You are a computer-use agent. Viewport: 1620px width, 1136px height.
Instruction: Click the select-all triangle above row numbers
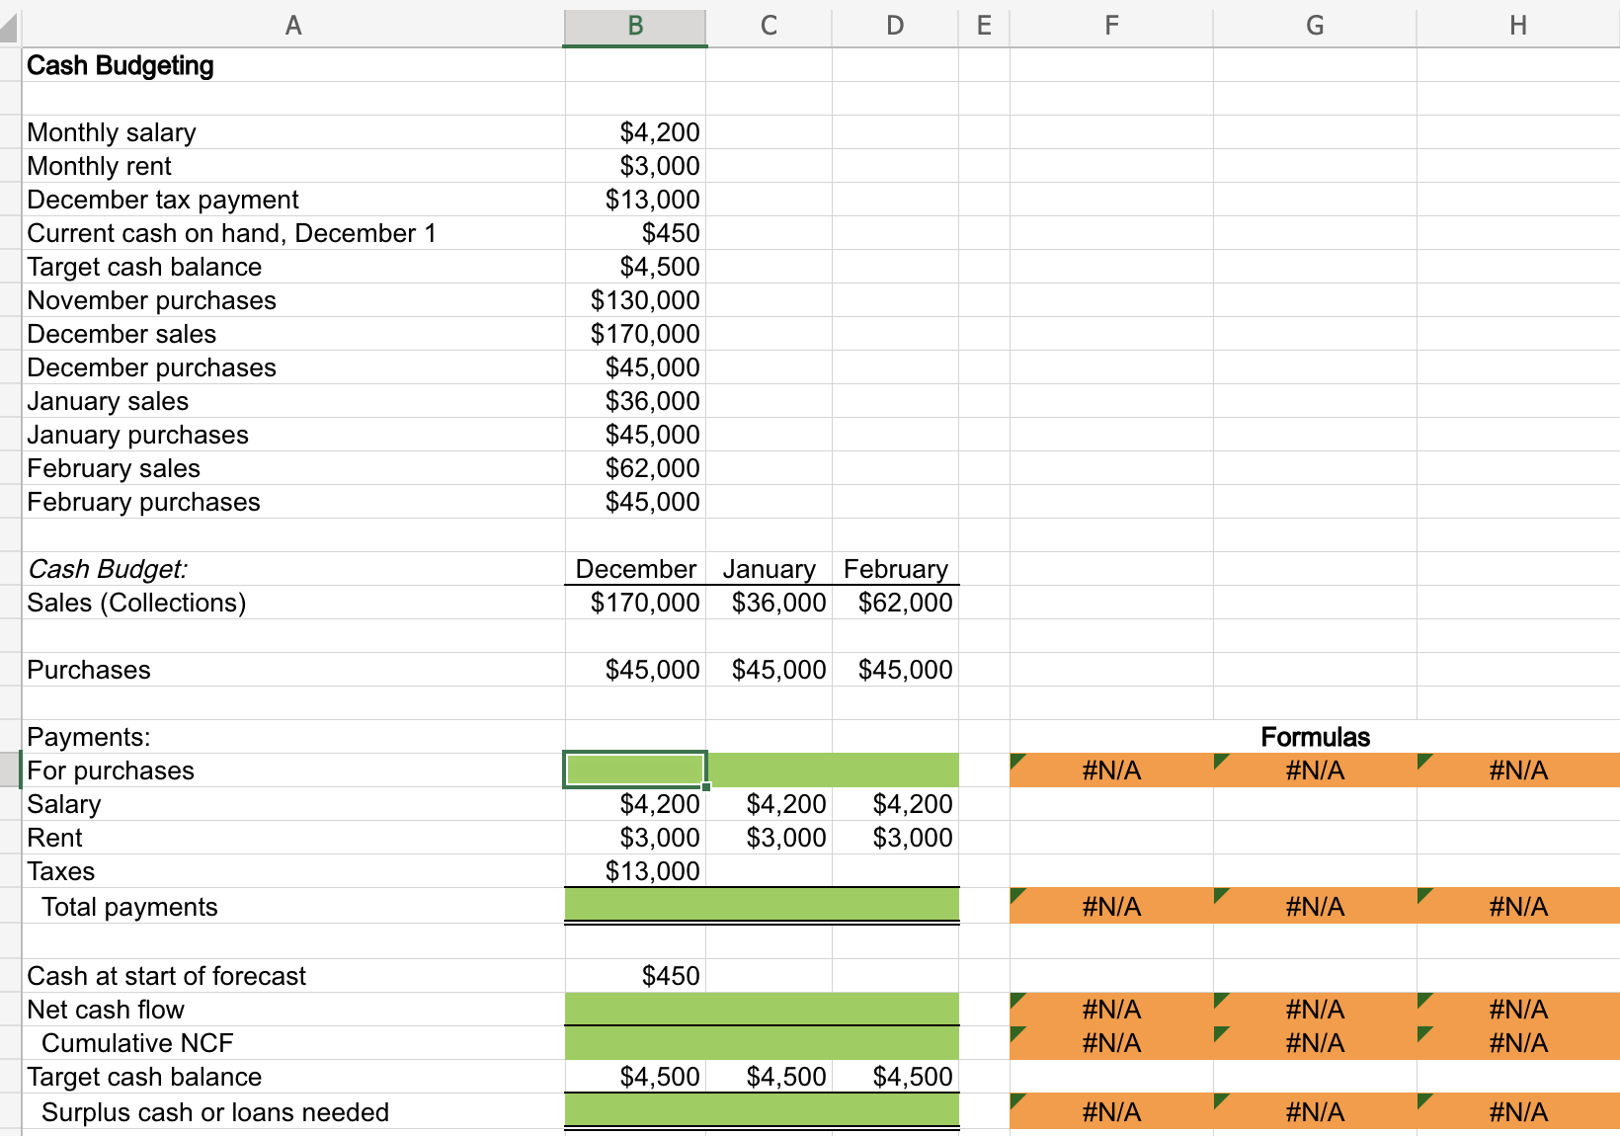9,26
